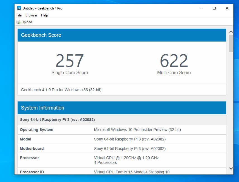Click the Model row label
Viewport: 239px width, 182px height.
click(25, 139)
